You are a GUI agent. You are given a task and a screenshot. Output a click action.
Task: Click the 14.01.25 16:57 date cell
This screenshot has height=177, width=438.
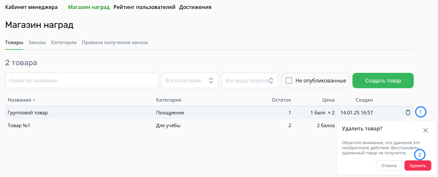tap(357, 113)
